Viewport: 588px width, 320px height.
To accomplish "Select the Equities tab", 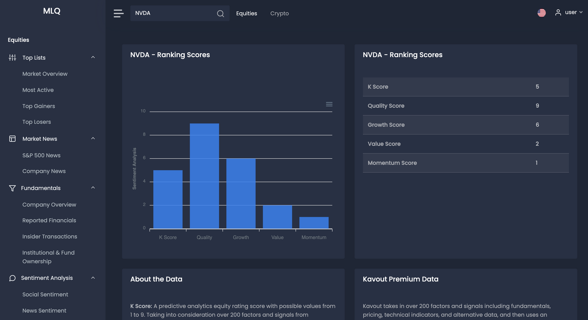I will coord(246,14).
